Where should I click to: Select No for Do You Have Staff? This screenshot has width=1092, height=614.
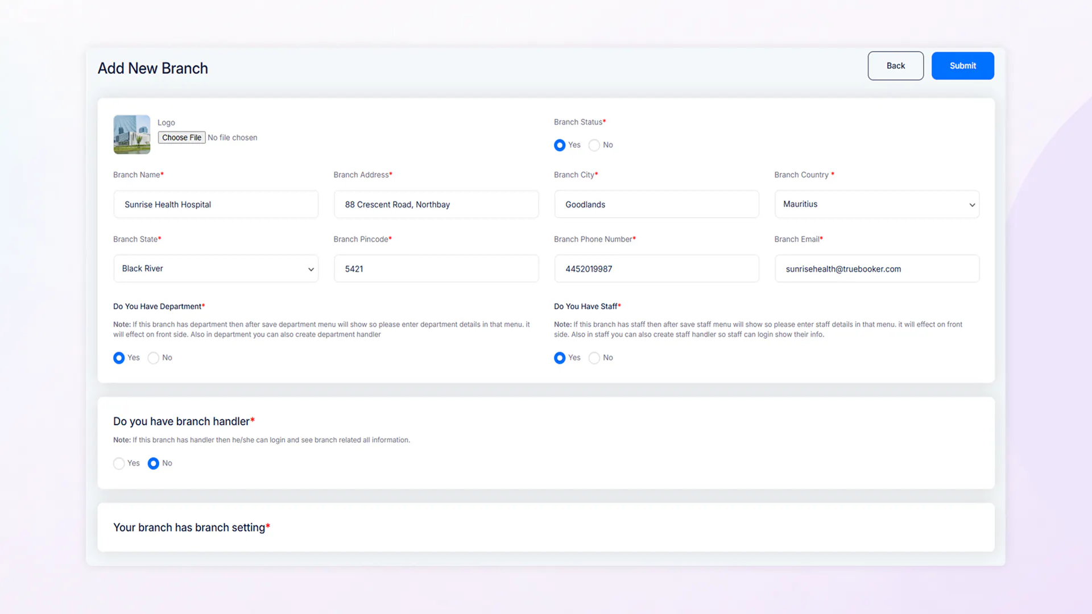click(x=594, y=358)
